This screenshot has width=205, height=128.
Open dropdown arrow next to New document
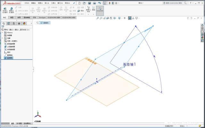pos(81,3)
